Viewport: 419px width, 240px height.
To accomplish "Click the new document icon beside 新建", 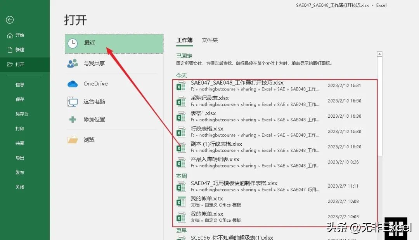I will coord(10,50).
